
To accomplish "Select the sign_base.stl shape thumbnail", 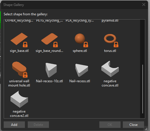I will pyautogui.click(x=19, y=39).
